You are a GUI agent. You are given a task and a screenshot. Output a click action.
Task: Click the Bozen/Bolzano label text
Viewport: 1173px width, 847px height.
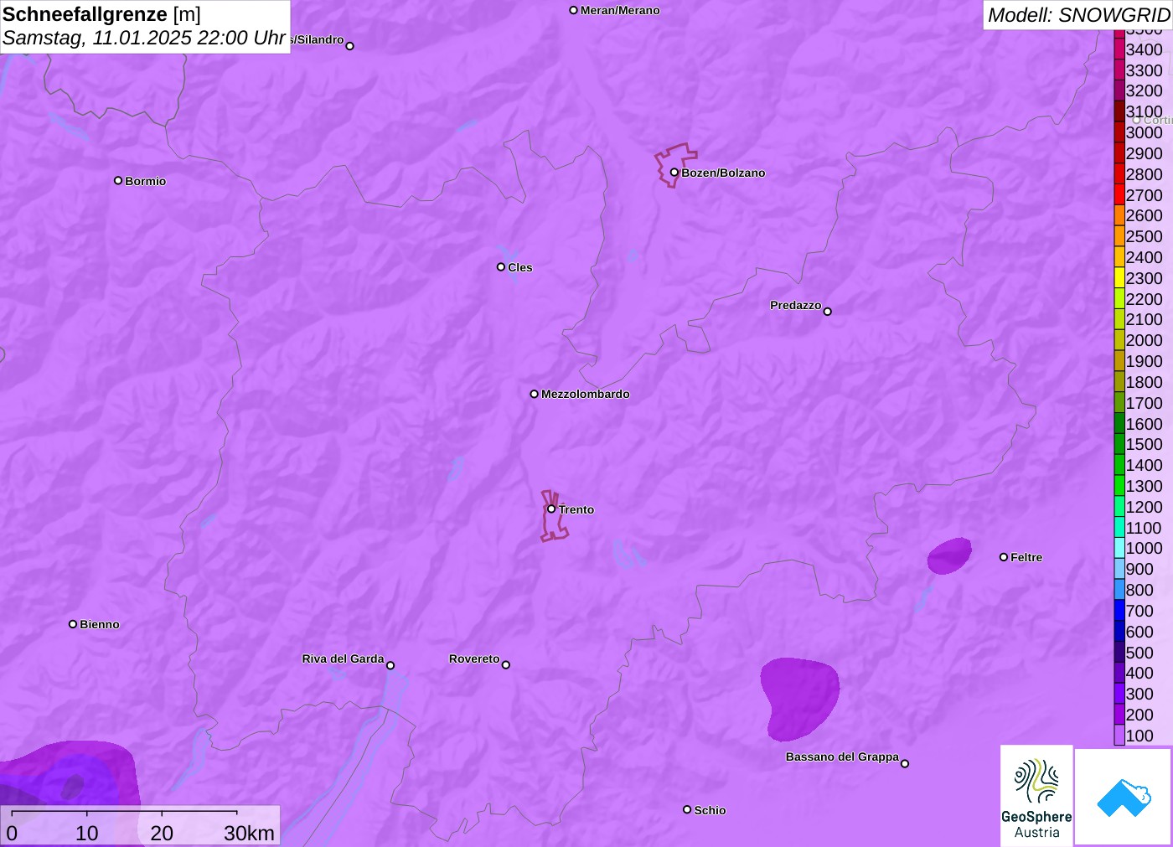point(723,173)
